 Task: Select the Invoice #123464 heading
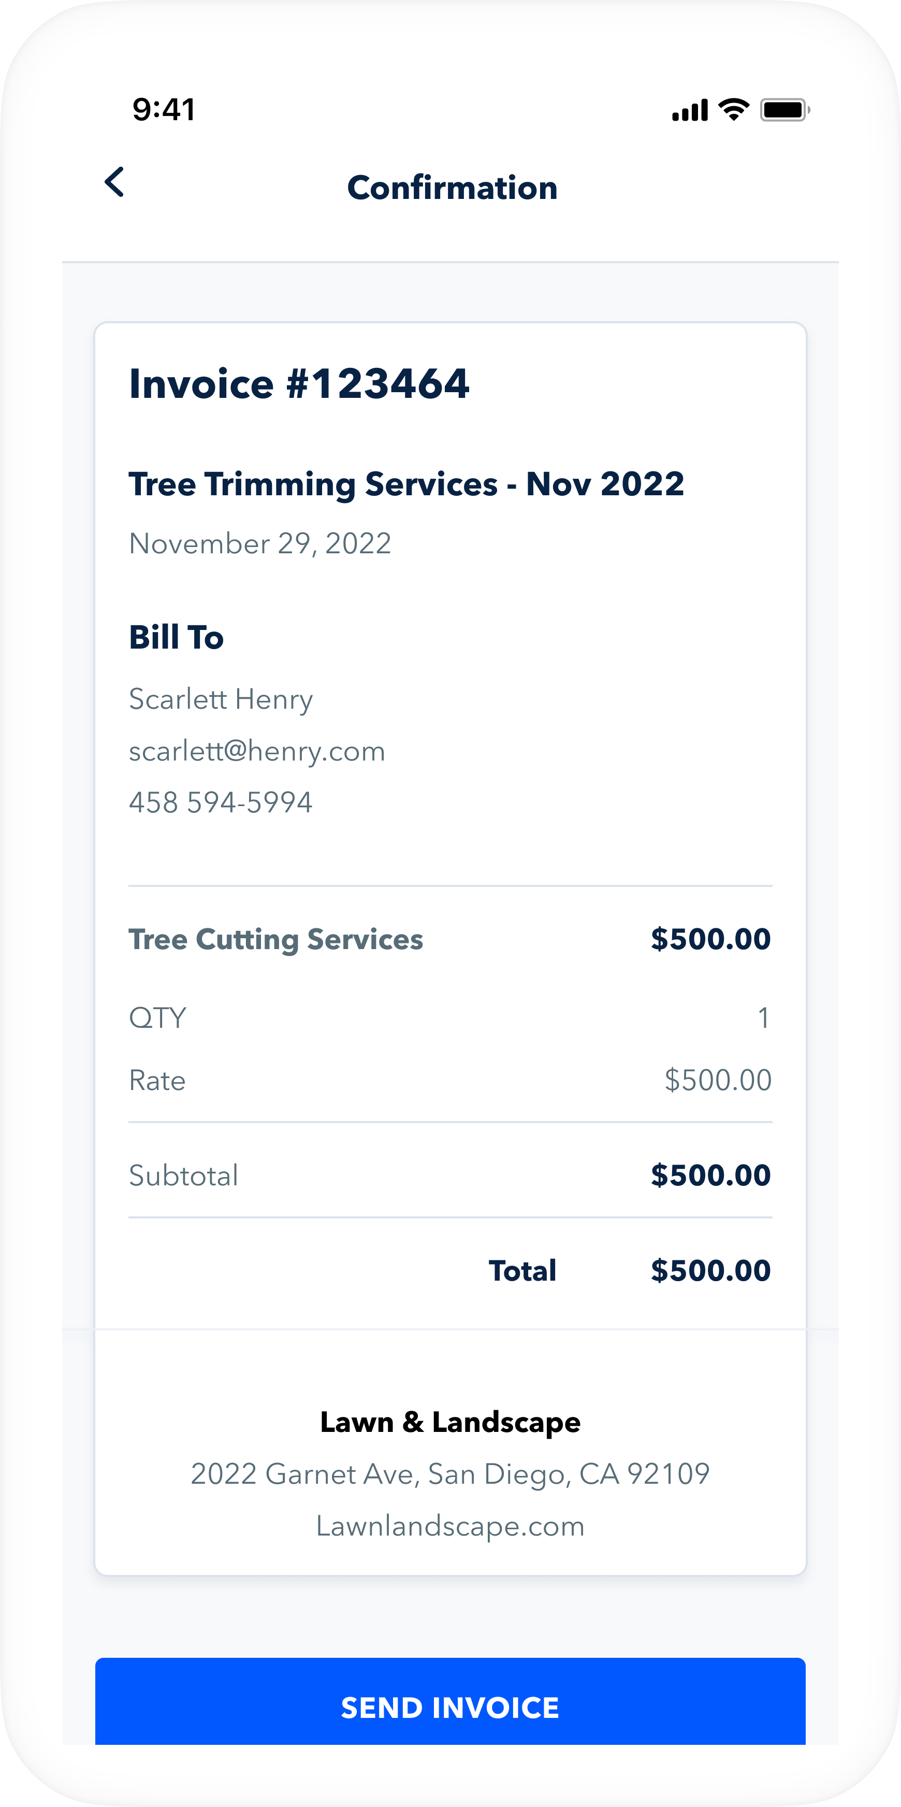pyautogui.click(x=299, y=384)
